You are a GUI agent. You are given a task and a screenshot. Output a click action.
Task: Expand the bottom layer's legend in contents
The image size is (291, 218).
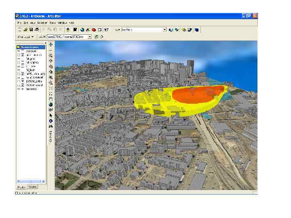pyautogui.click(x=18, y=89)
